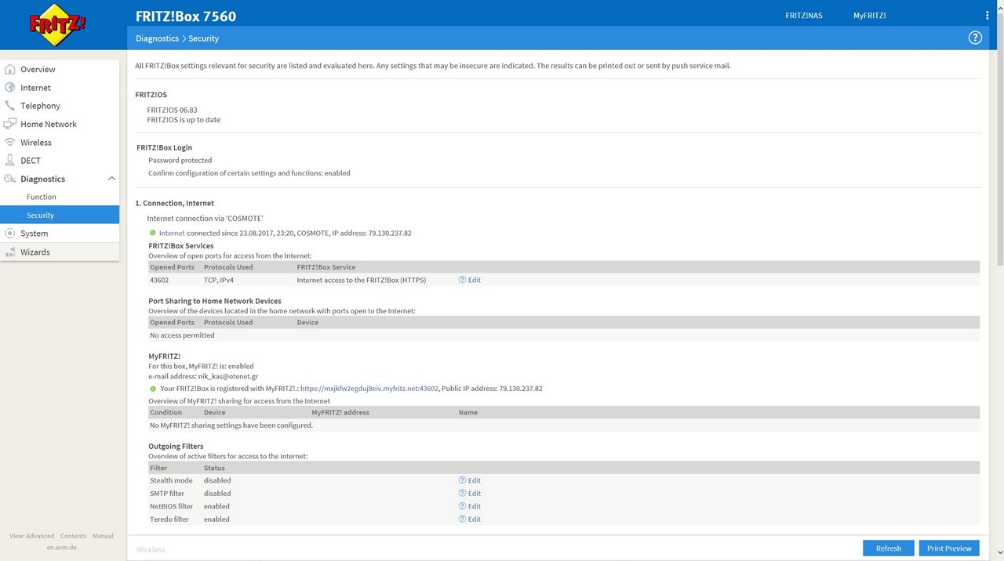Image resolution: width=1004 pixels, height=561 pixels.
Task: Click the Refresh button
Action: click(889, 548)
